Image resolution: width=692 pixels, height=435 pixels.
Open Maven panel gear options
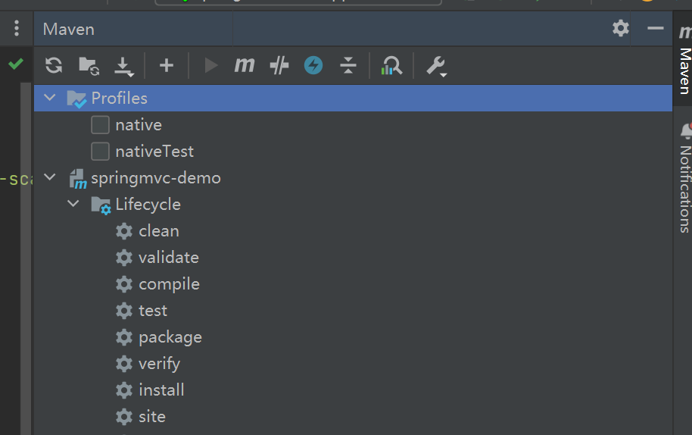tap(621, 28)
